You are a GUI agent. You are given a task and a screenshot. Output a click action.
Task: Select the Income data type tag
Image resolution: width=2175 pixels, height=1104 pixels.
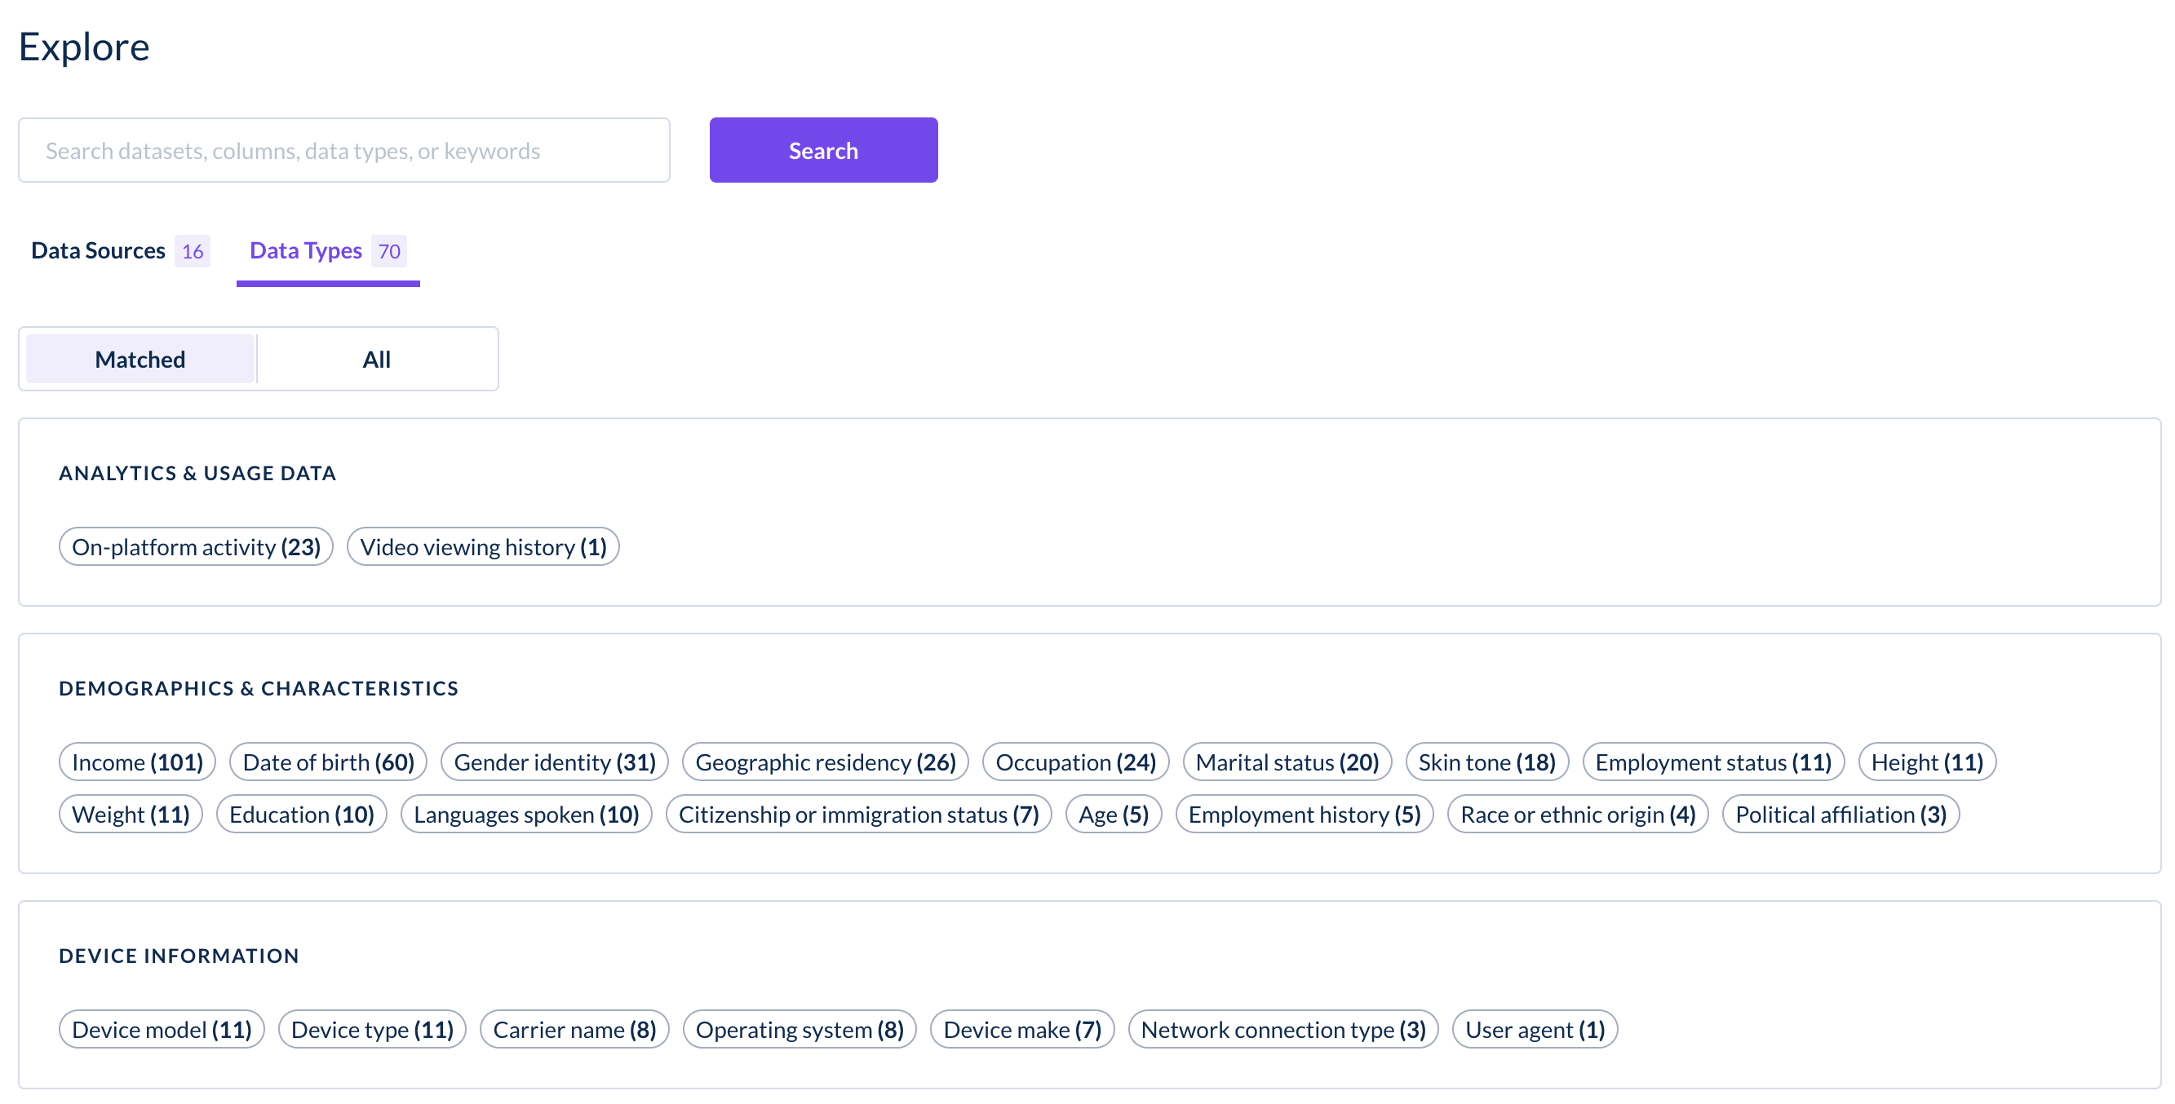(x=137, y=762)
